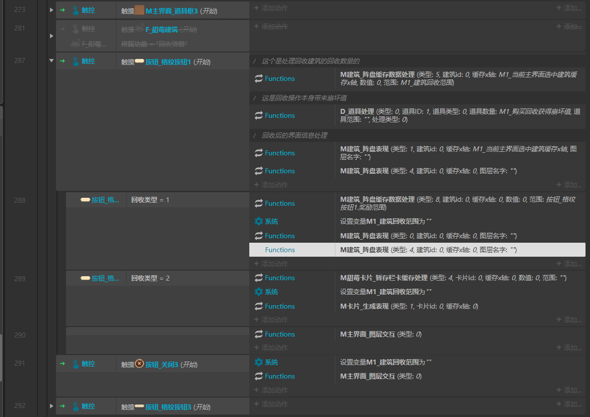Click the button icon in 回收类型 = 2 condition
Viewport: 590px width, 417px height.
coord(85,278)
